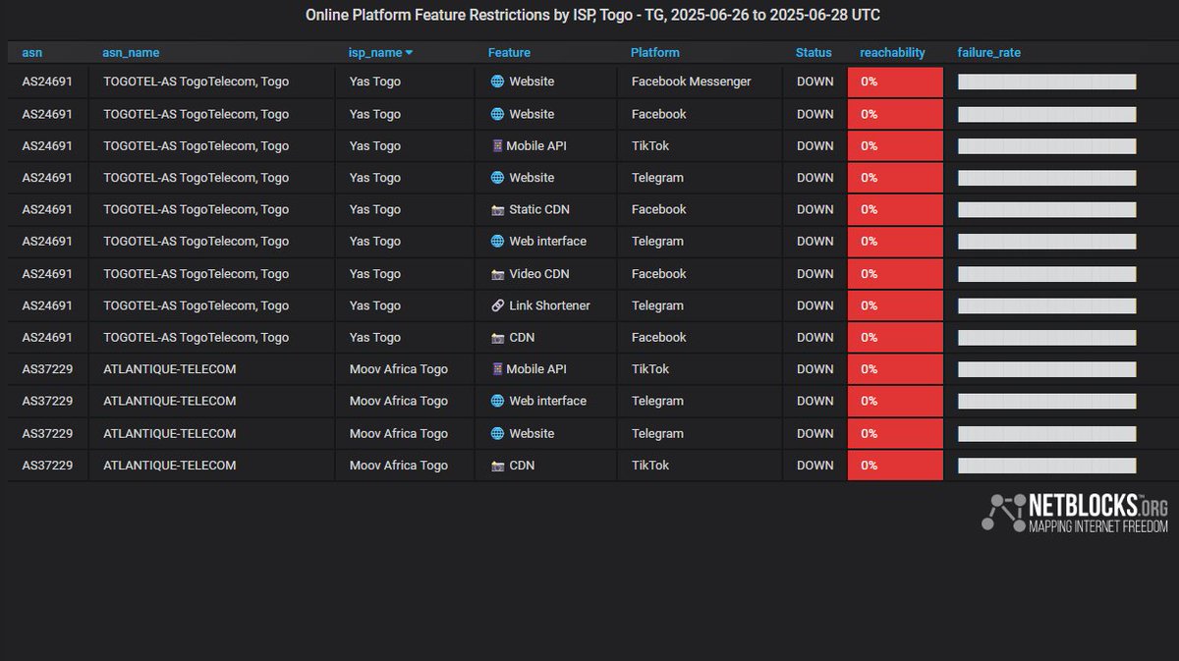
Task: Sort by the Status column header
Action: click(814, 53)
